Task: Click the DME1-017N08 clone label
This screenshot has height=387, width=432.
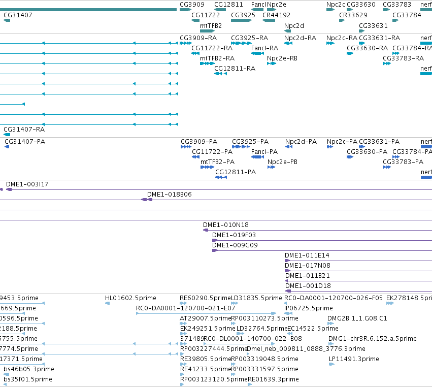Action: [308, 266]
